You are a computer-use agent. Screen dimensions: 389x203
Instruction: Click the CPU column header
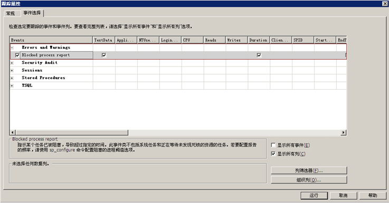[193, 40]
